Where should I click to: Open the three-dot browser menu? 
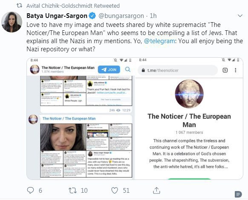point(236,70)
